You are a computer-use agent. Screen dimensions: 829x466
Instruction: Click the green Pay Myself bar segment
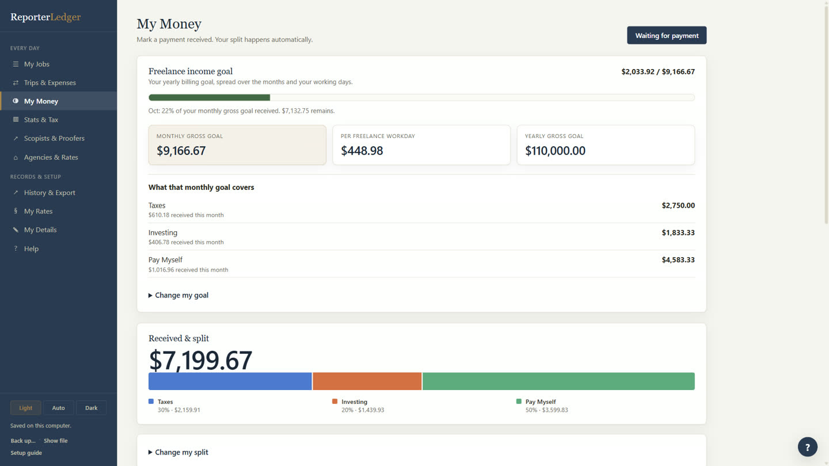558,381
